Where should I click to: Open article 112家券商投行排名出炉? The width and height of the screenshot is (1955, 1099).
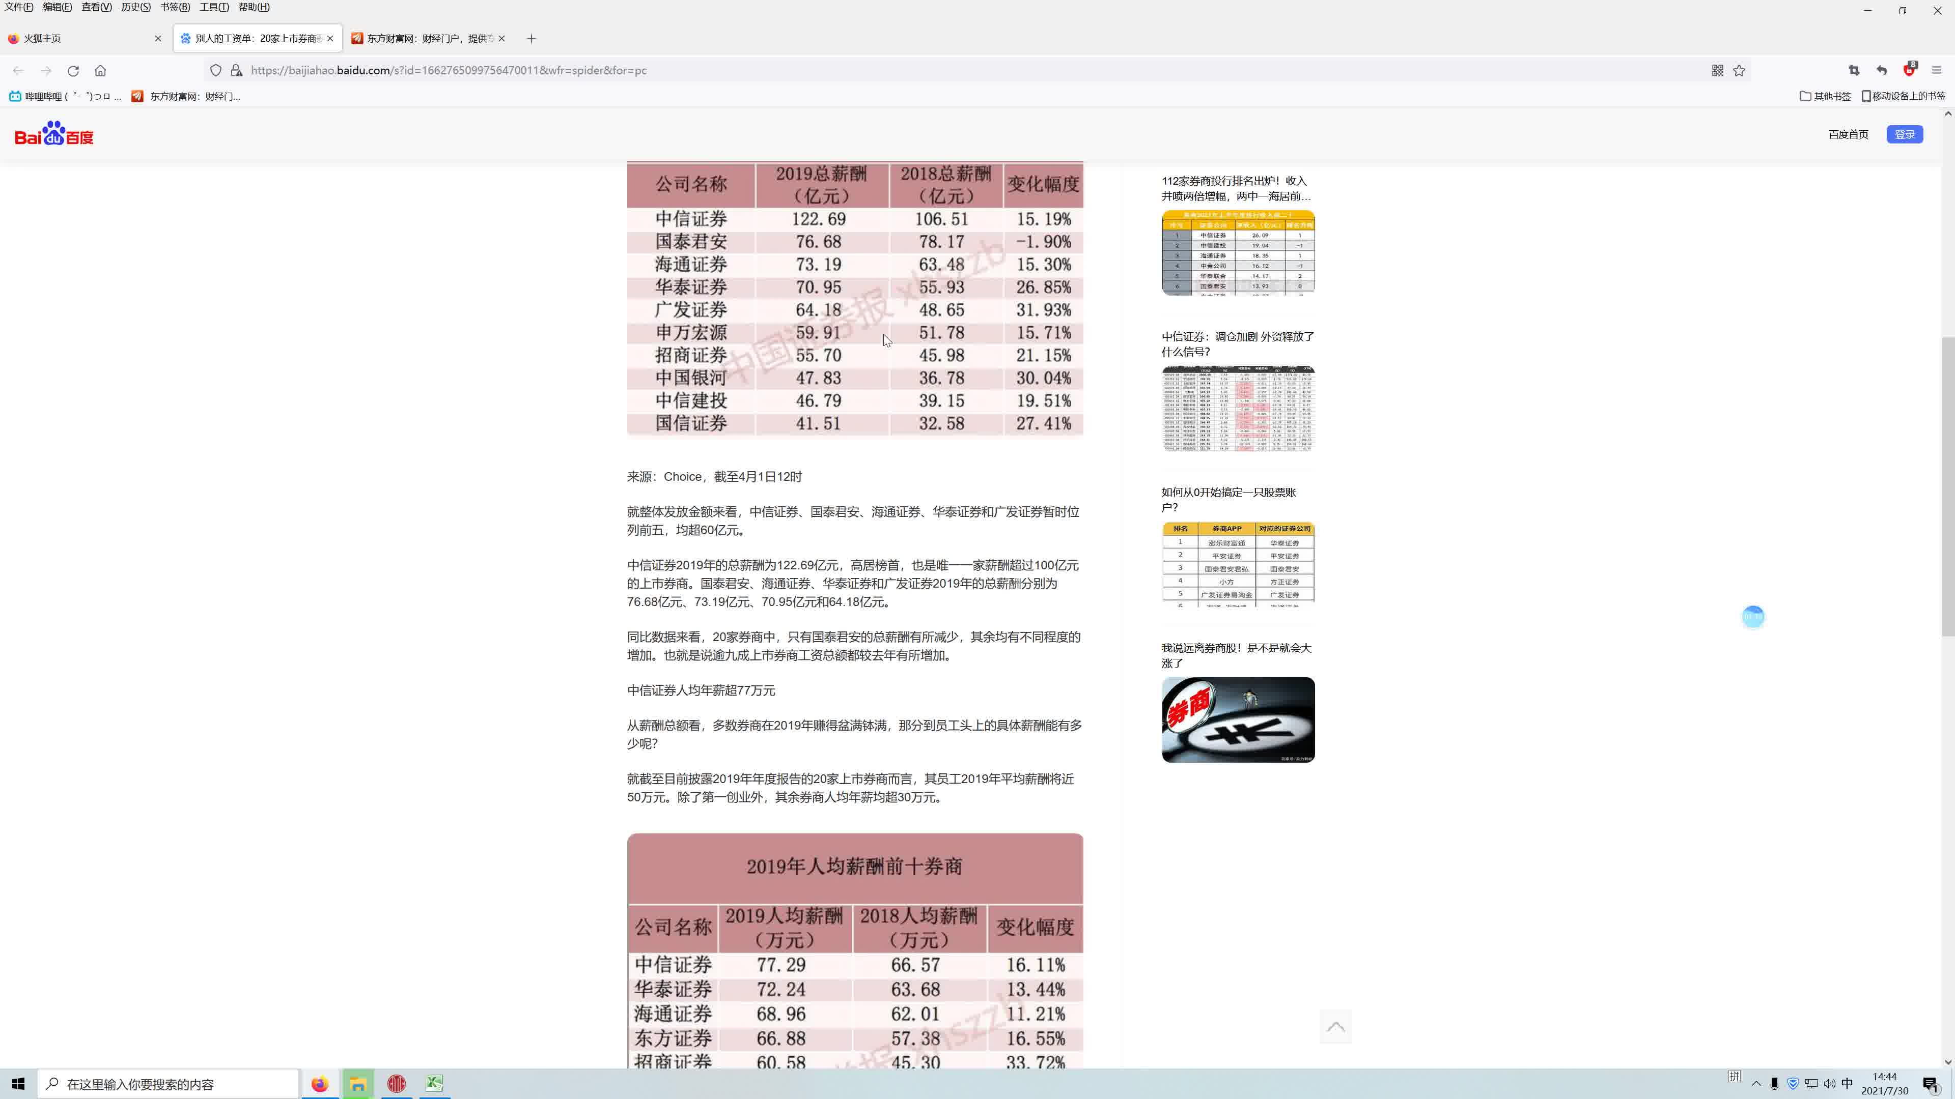[1236, 188]
